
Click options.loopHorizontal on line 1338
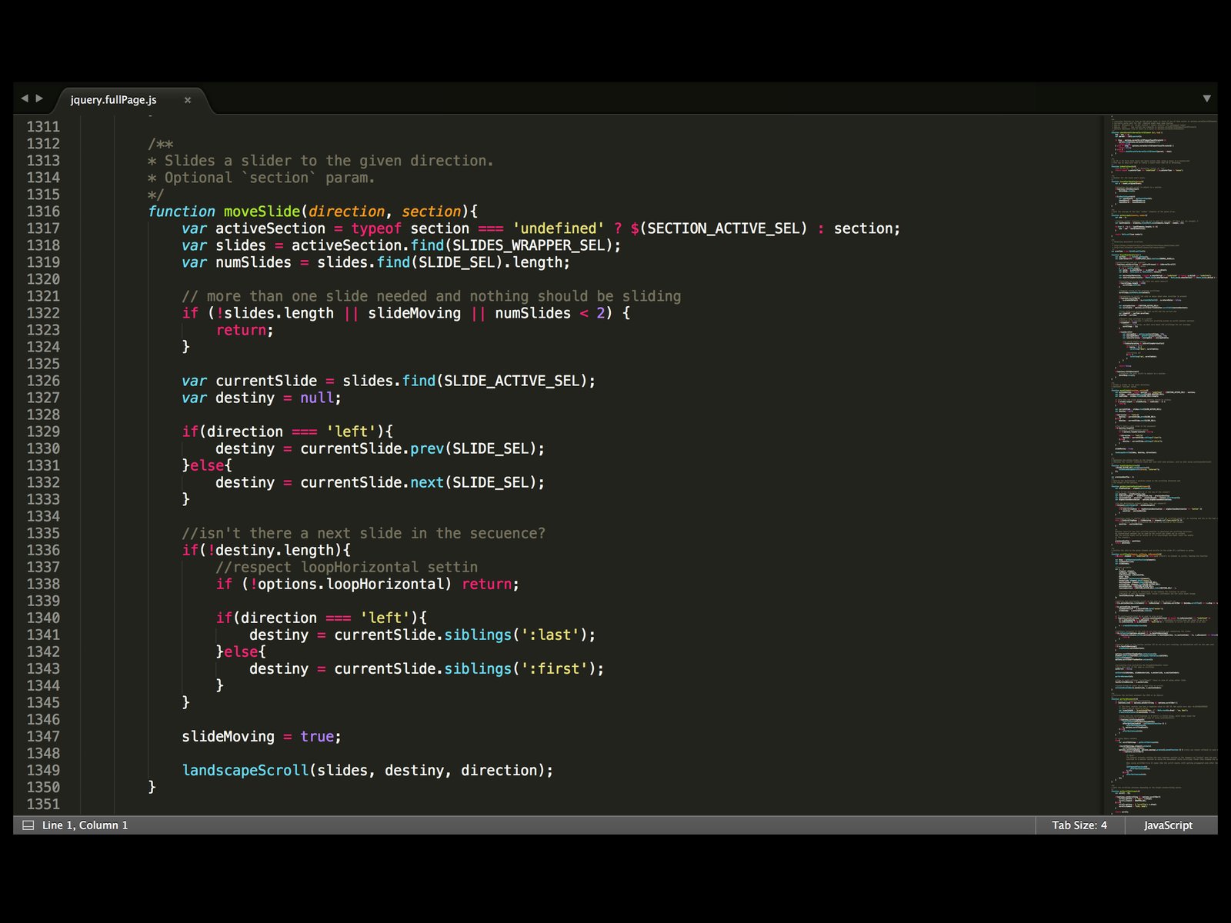tap(351, 584)
